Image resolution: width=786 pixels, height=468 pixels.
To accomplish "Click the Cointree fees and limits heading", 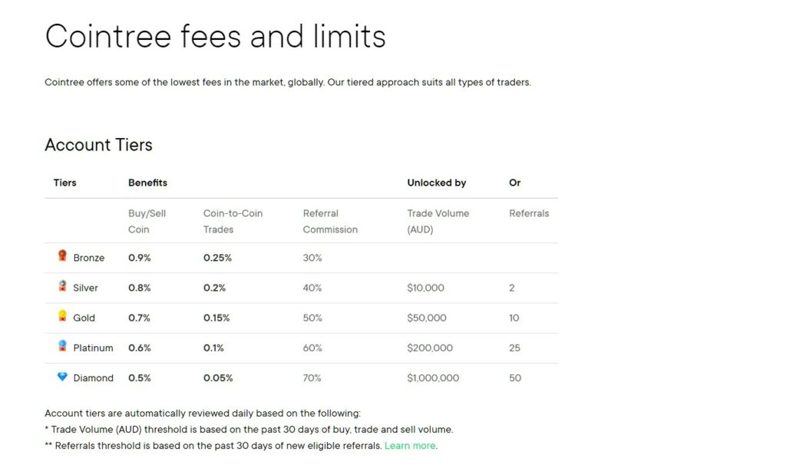I will (x=216, y=36).
